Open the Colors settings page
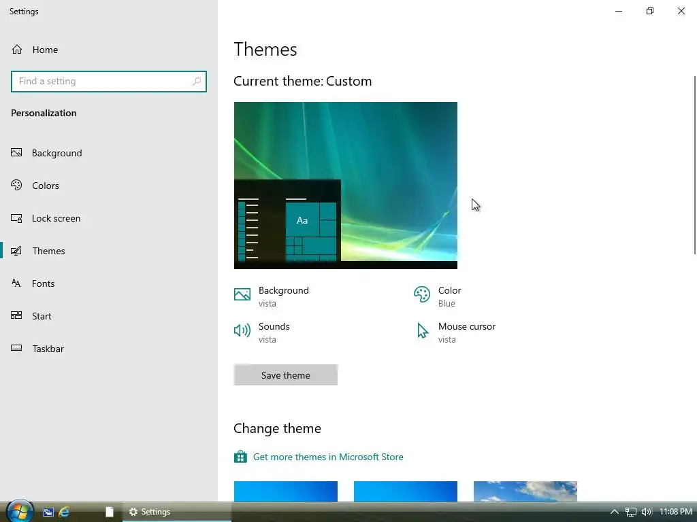The image size is (697, 522). tap(109, 186)
